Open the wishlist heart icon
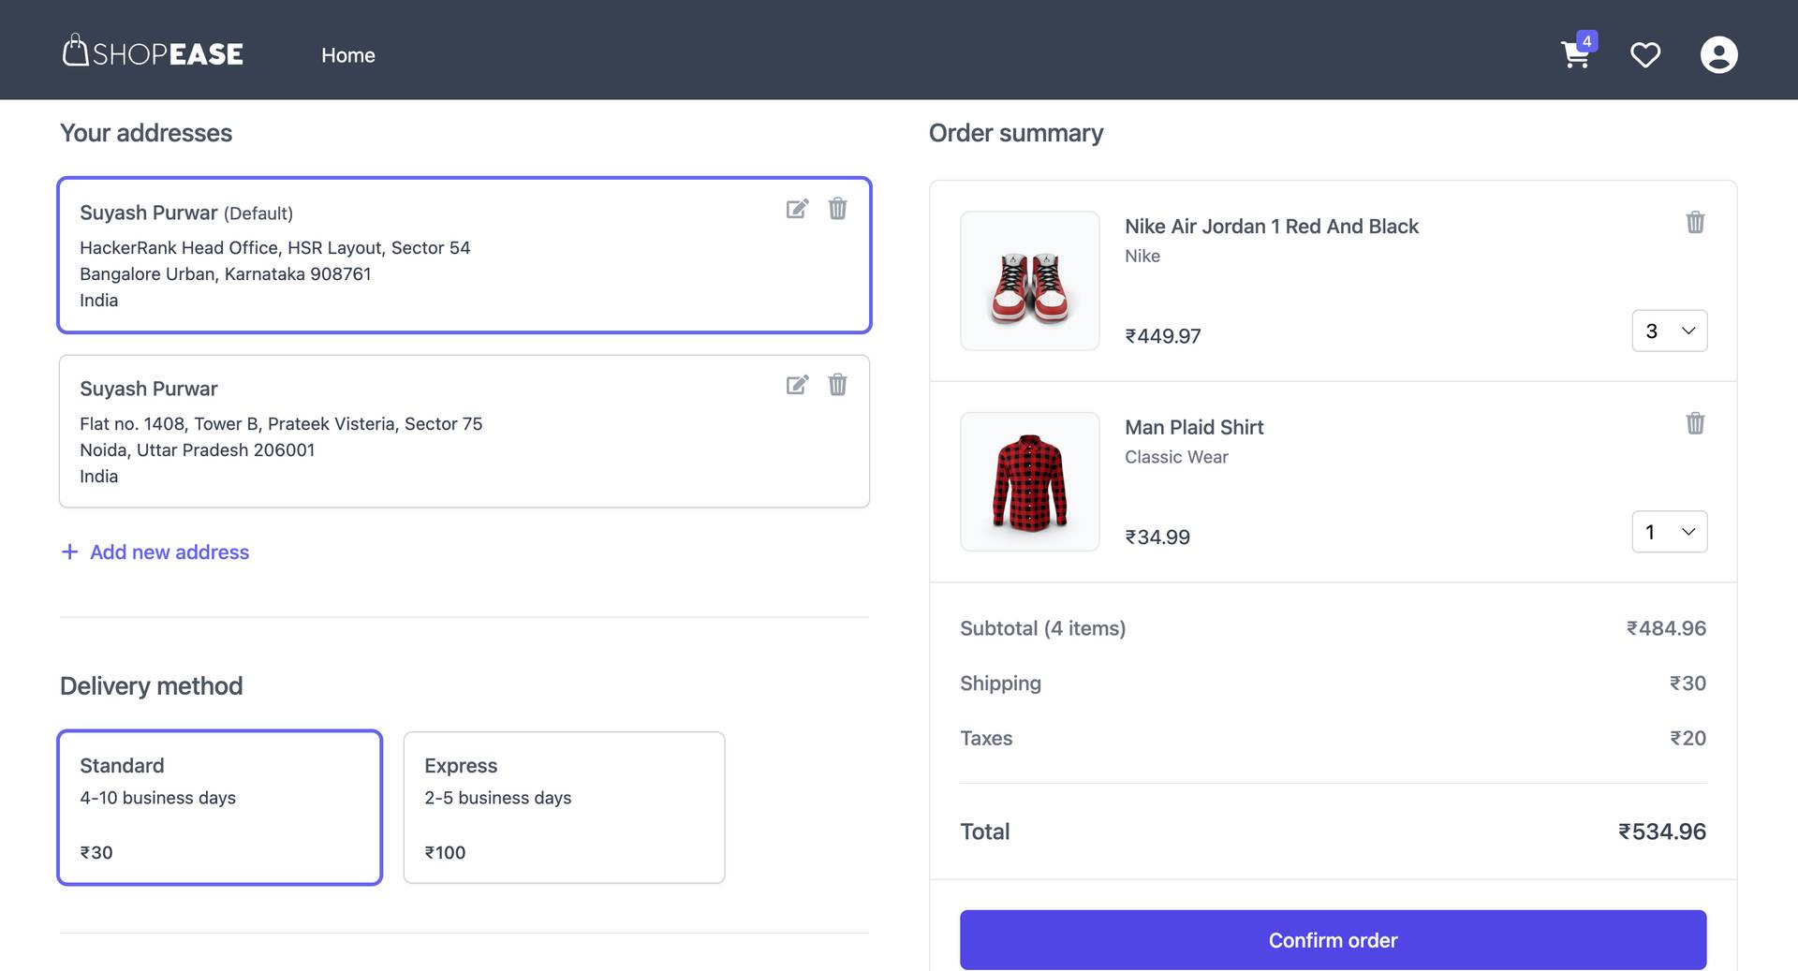Viewport: 1798px width, 971px height. click(1645, 55)
